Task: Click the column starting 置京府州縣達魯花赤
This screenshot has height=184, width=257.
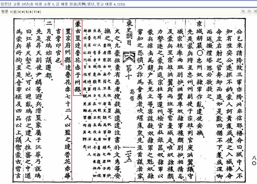Action: coord(67,104)
